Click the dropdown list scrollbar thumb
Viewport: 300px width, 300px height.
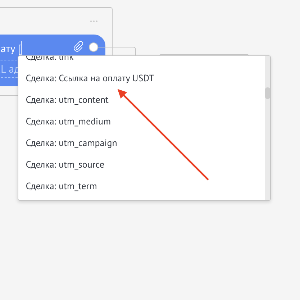[267, 93]
